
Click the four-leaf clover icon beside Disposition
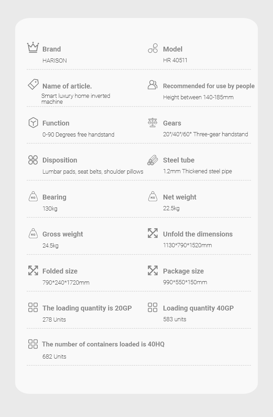(33, 160)
